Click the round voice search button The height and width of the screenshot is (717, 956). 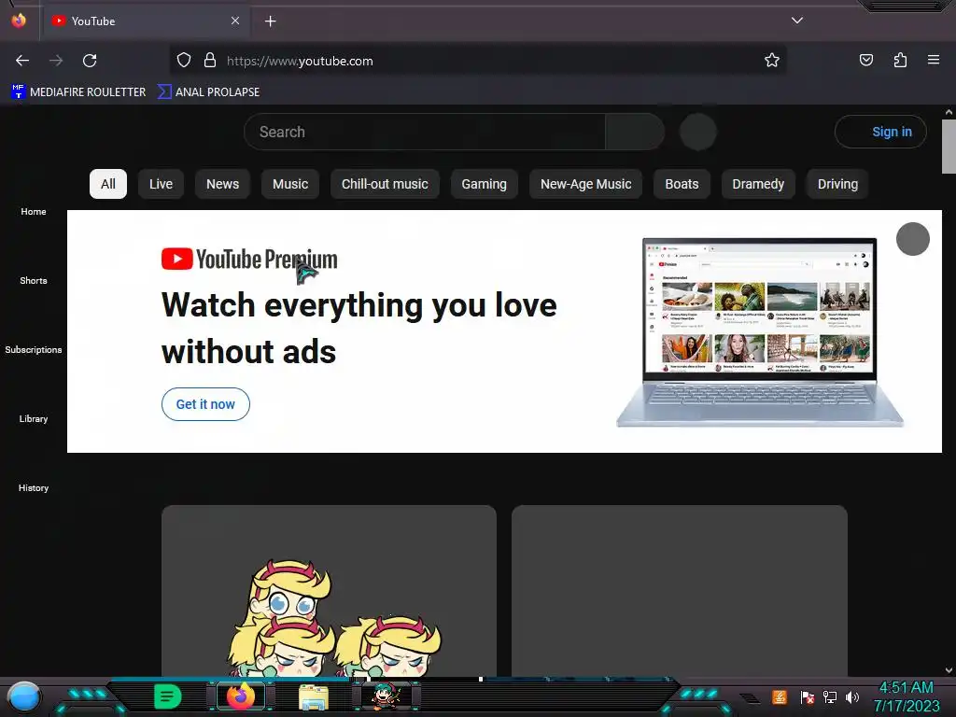pyautogui.click(x=698, y=132)
